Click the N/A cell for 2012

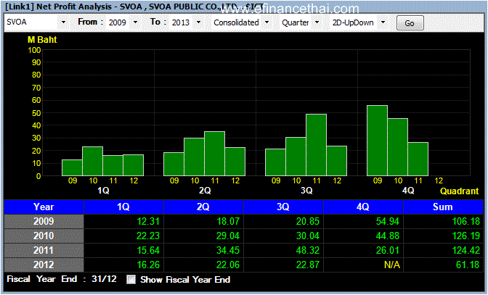363,265
